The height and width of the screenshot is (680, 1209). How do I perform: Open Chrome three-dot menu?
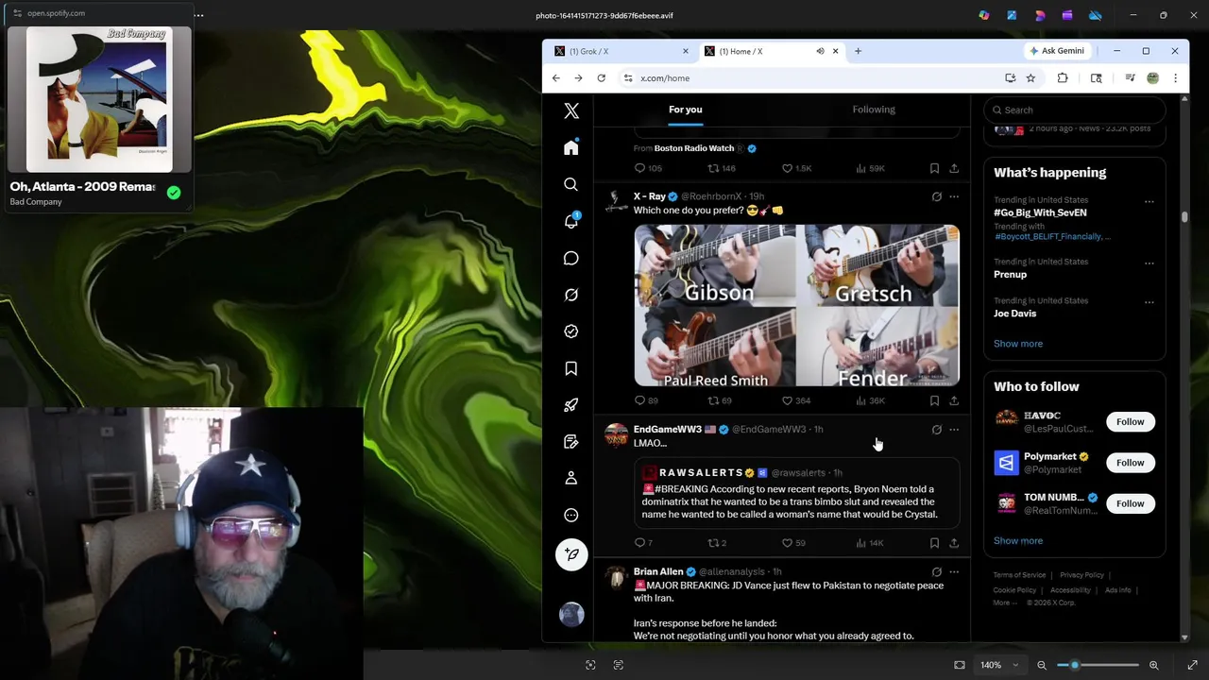(x=1175, y=78)
